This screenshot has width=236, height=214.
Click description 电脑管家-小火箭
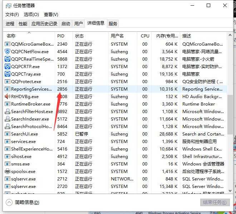point(198,59)
